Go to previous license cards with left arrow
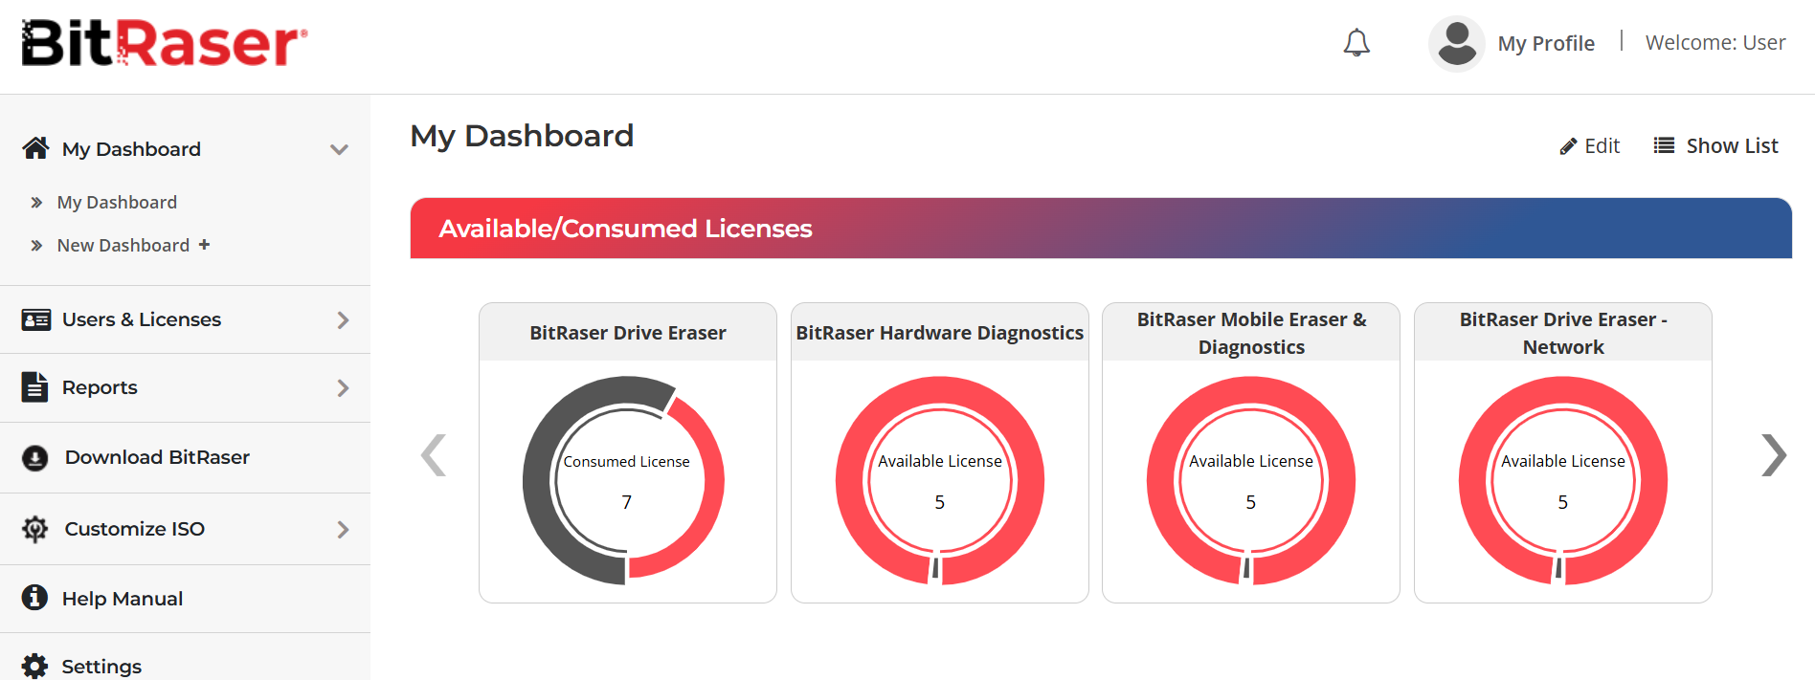 [x=434, y=455]
